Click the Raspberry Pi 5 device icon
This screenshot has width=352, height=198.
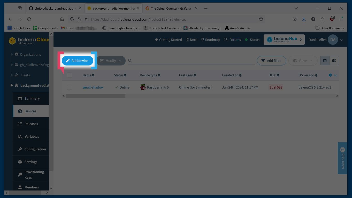(143, 87)
